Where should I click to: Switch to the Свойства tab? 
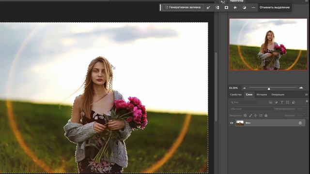point(236,95)
